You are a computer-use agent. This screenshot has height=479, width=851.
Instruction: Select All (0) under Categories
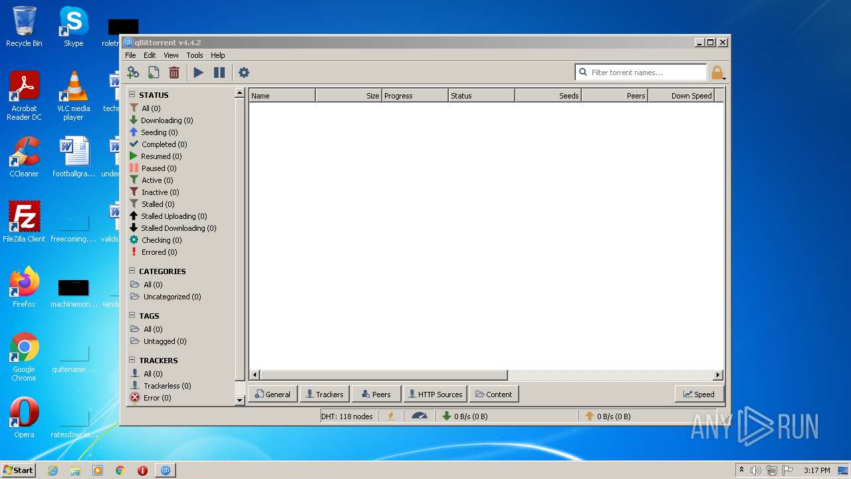[x=146, y=285]
